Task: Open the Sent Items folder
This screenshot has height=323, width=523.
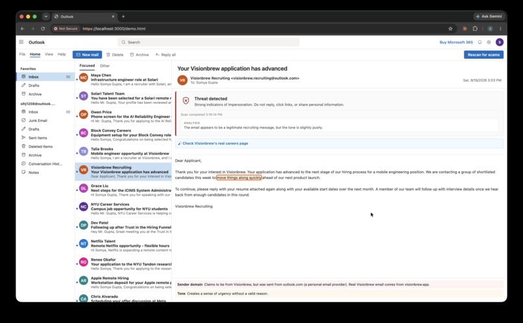Action: [45, 138]
